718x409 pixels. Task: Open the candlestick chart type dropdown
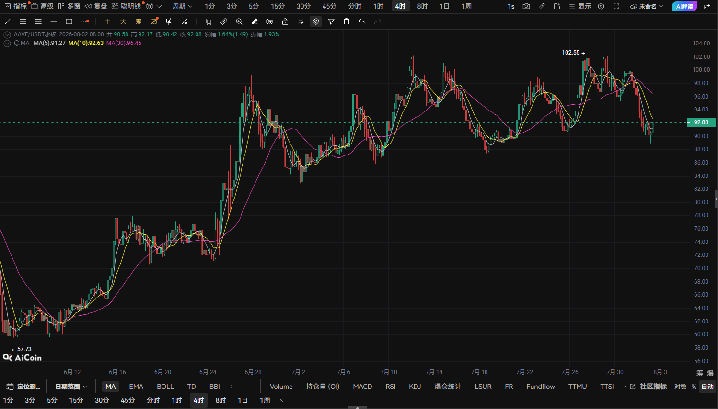tap(154, 6)
